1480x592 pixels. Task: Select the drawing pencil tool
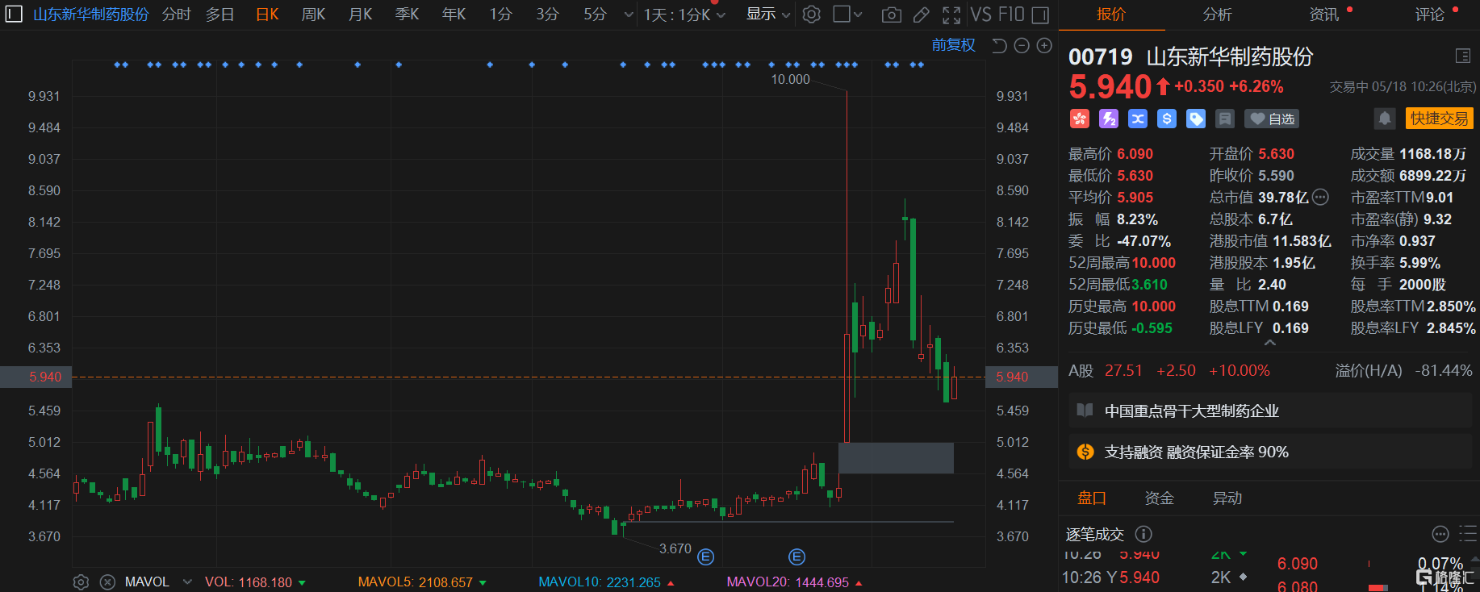click(921, 15)
